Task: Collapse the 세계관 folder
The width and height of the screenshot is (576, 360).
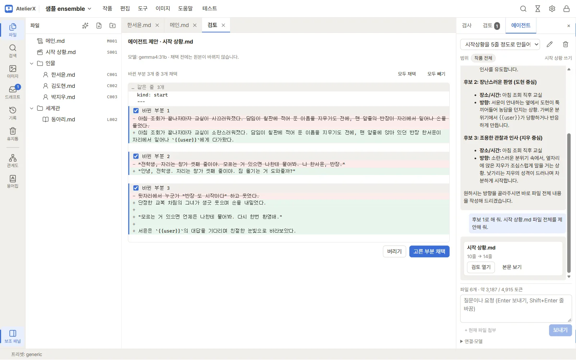Action: (32, 108)
